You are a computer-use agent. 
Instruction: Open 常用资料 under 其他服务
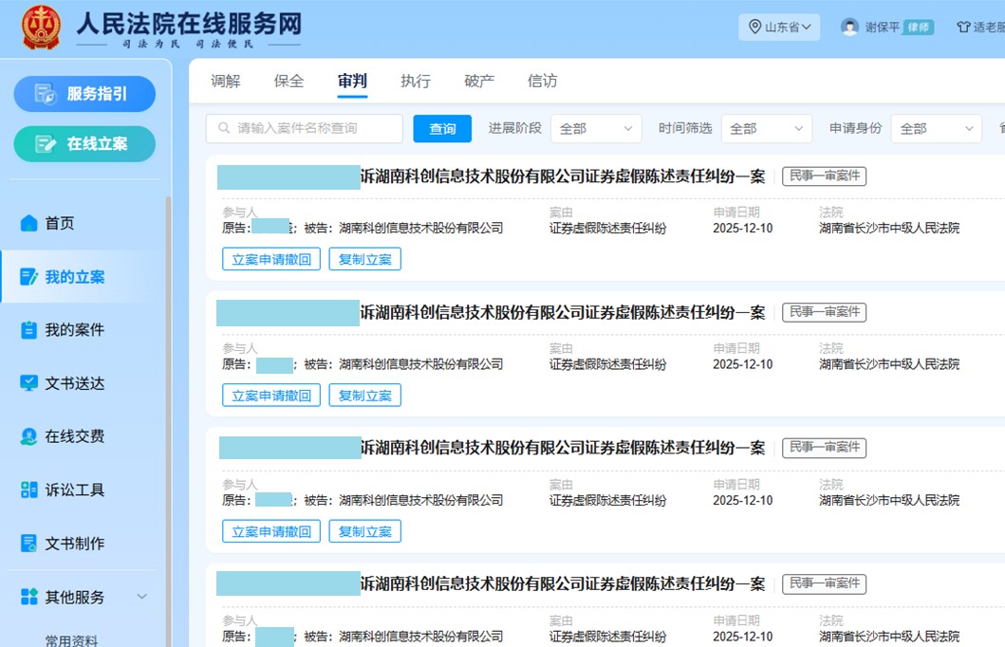coord(72,640)
